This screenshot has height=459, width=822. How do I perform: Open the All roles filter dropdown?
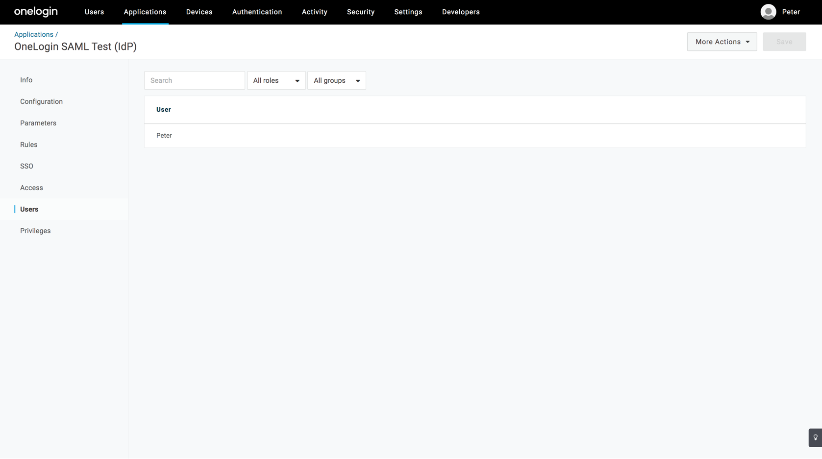[276, 80]
